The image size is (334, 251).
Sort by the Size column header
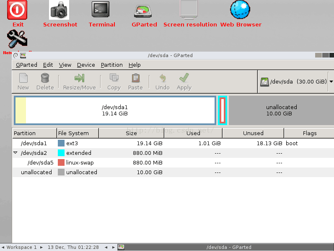tap(131, 133)
